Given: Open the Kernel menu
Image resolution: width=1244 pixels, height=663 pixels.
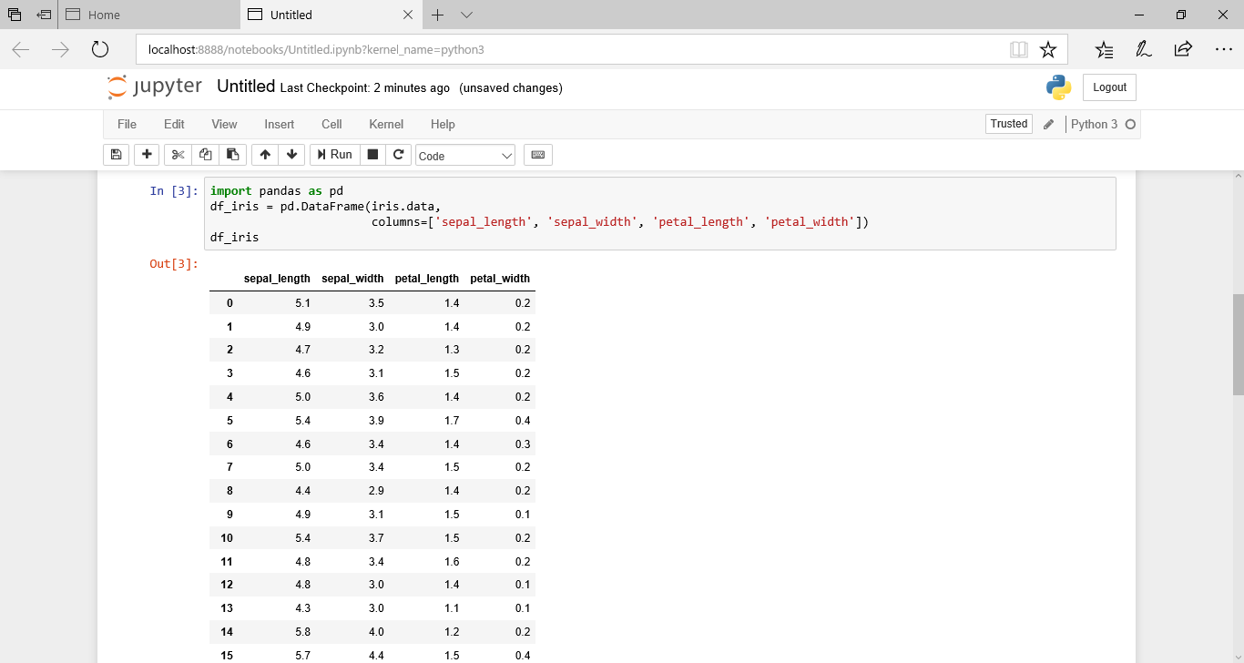Looking at the screenshot, I should point(385,124).
